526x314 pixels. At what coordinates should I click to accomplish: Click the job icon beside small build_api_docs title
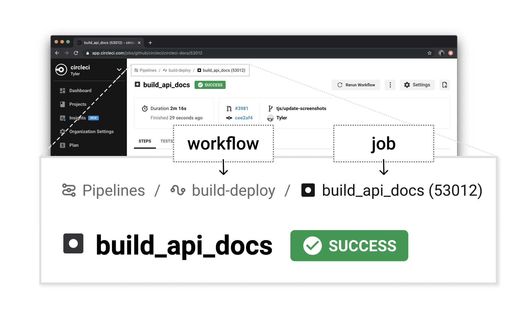coord(137,85)
